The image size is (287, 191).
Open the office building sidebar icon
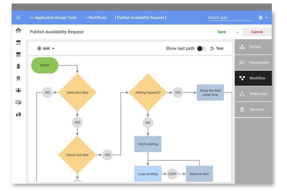18,78
